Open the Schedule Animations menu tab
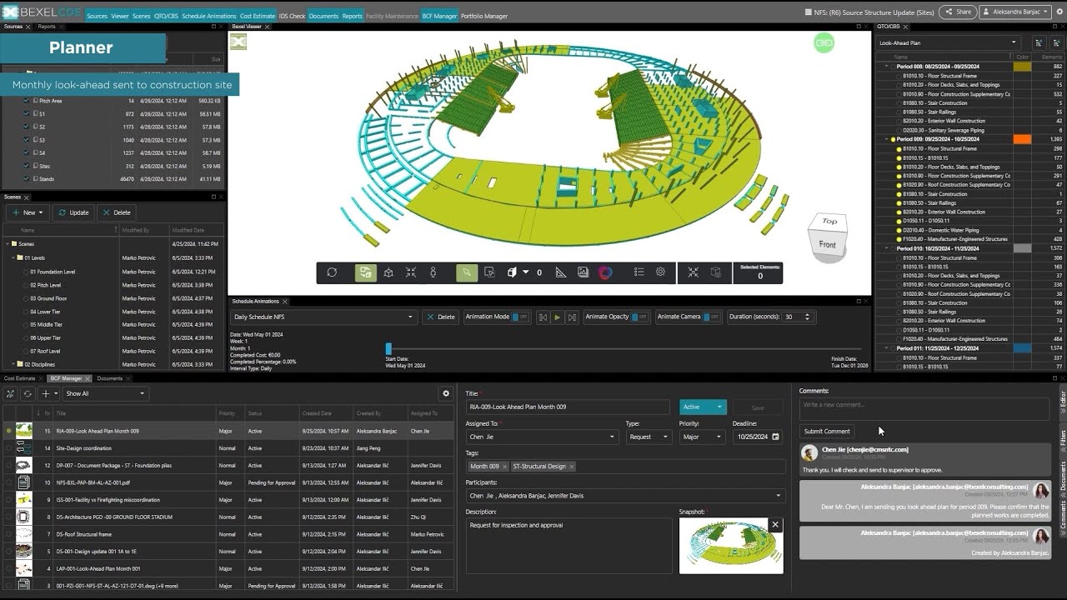 coord(208,16)
